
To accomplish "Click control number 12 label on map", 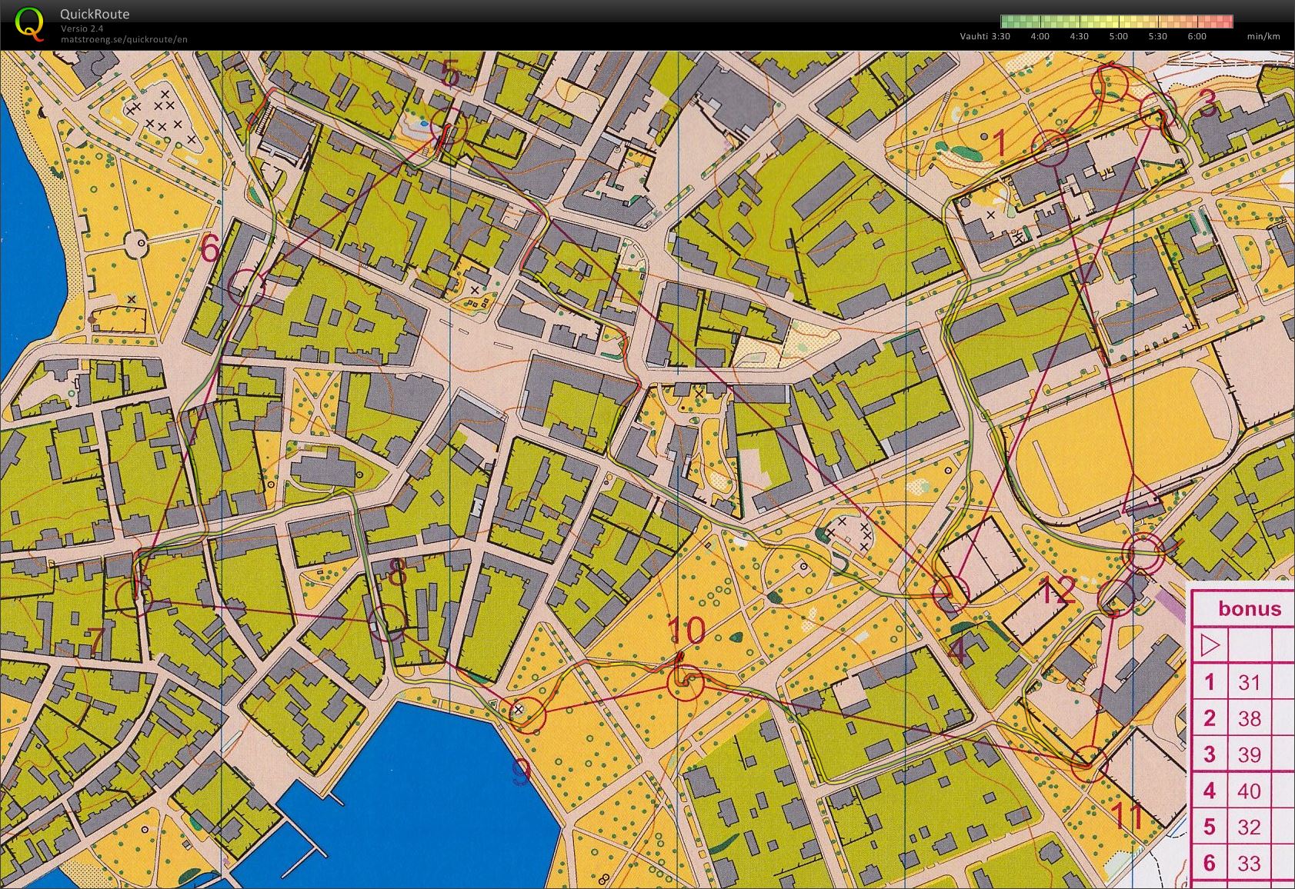I will pos(1057,591).
